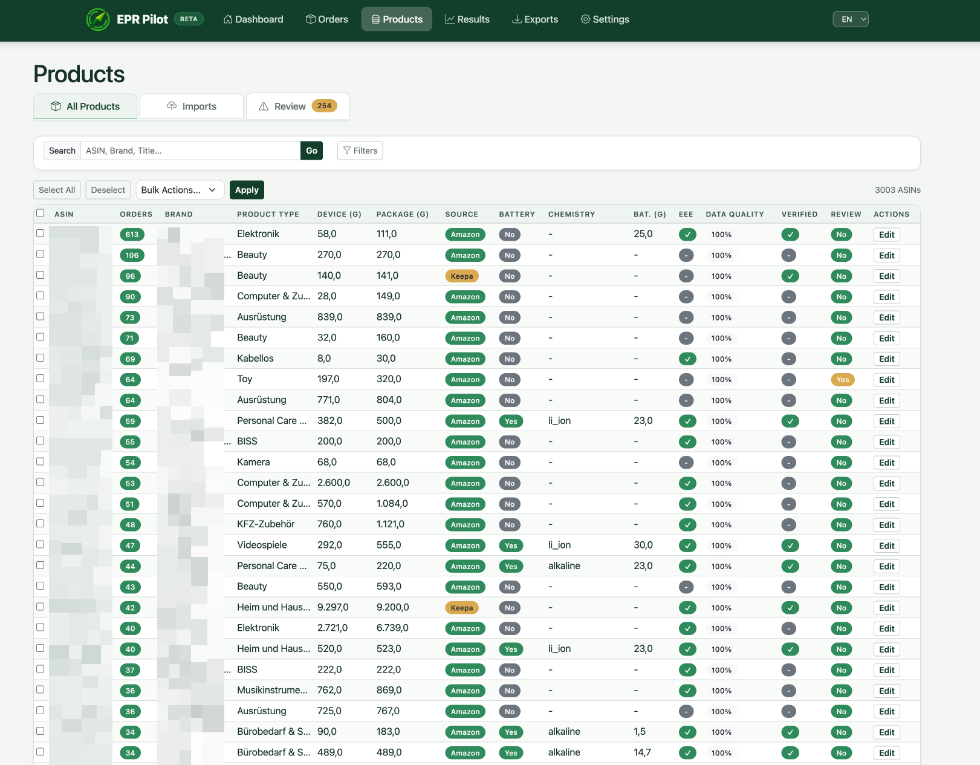This screenshot has width=980, height=765.
Task: Click the EPR Pilot logo icon
Action: pos(97,19)
